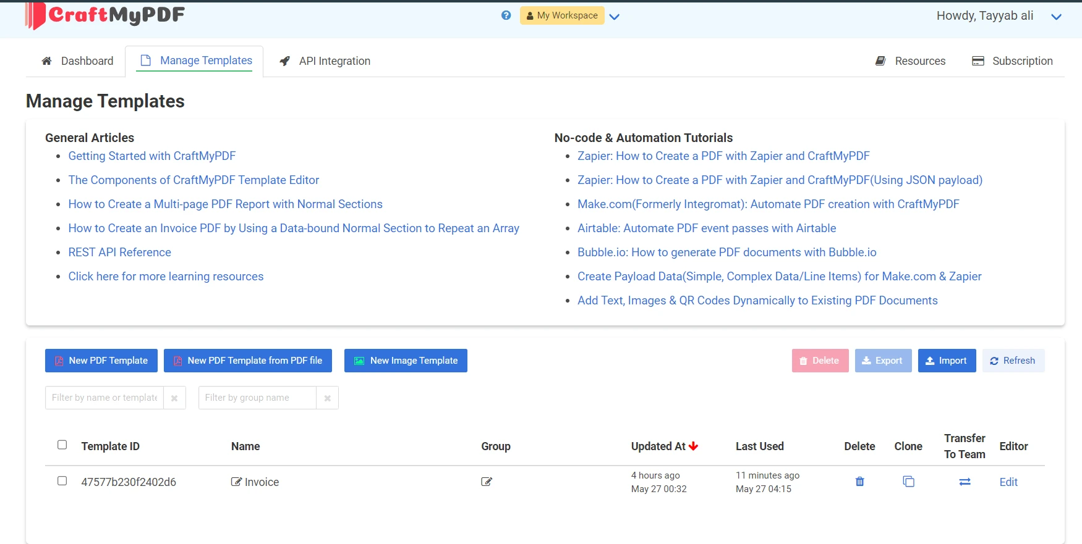The image size is (1082, 544).
Task: Sort by Updated At red arrow
Action: (693, 446)
